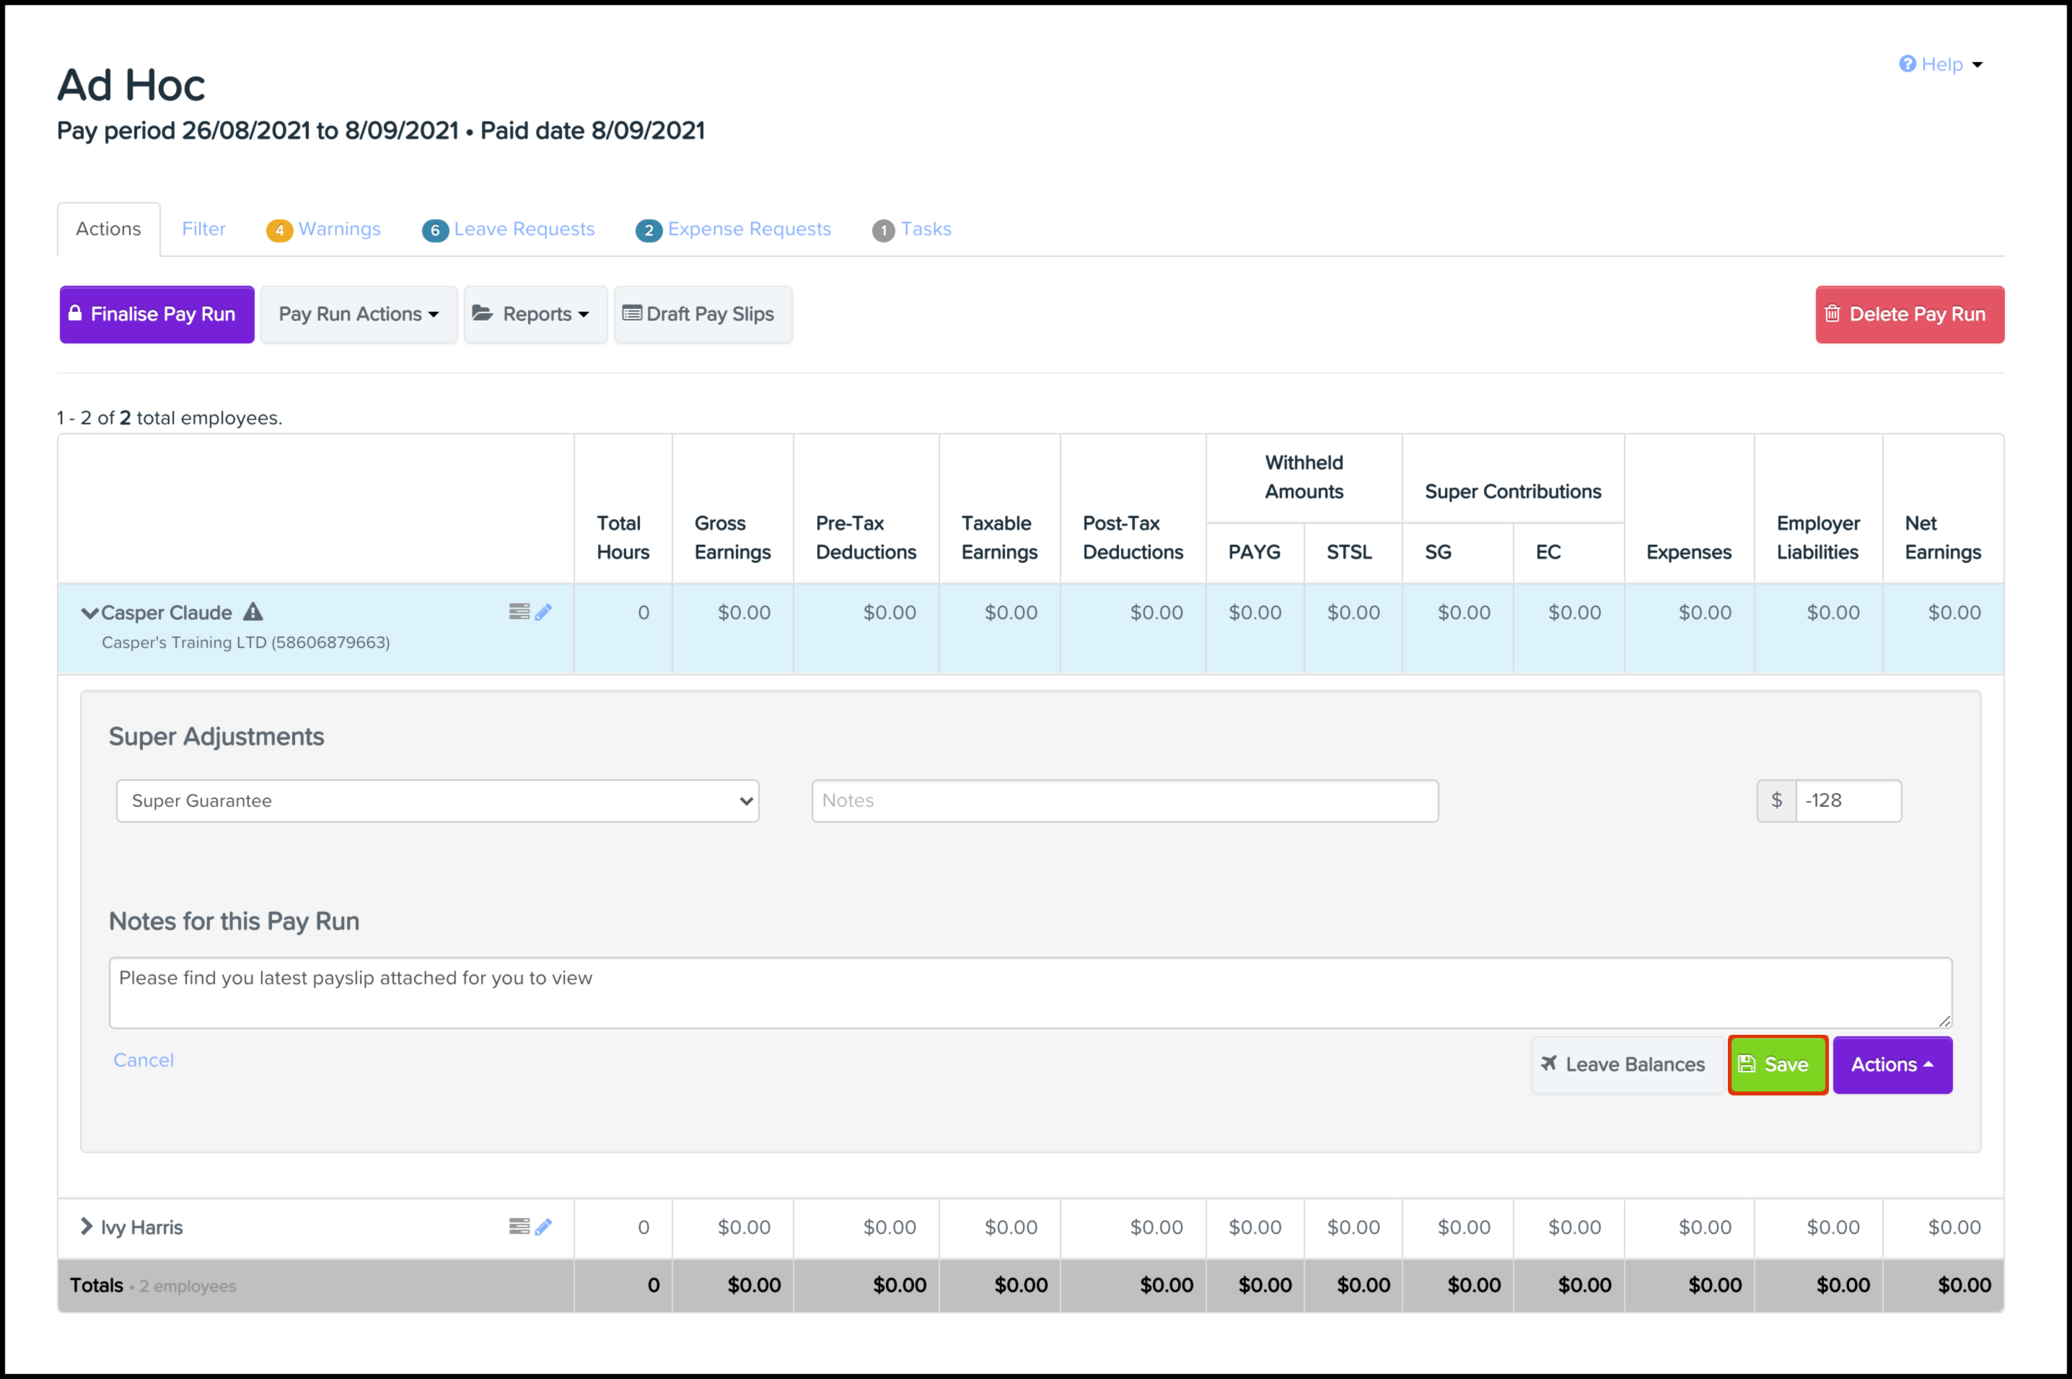Expand Ivy Harris's employee row
The image size is (2072, 1379).
click(86, 1227)
